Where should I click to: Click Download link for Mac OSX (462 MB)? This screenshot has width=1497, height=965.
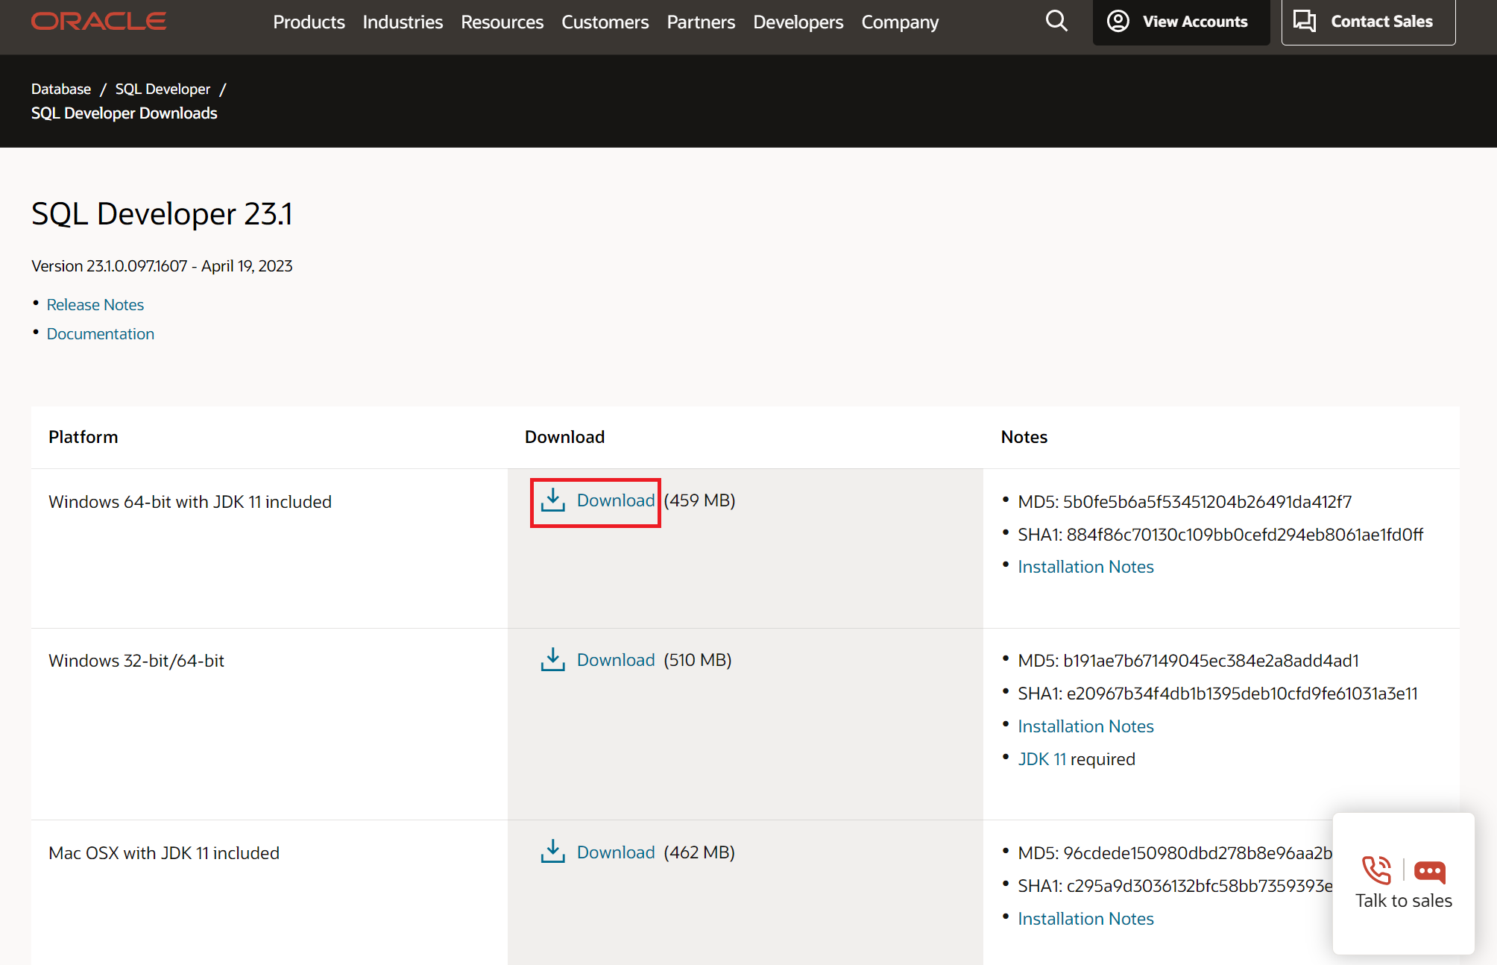[616, 852]
